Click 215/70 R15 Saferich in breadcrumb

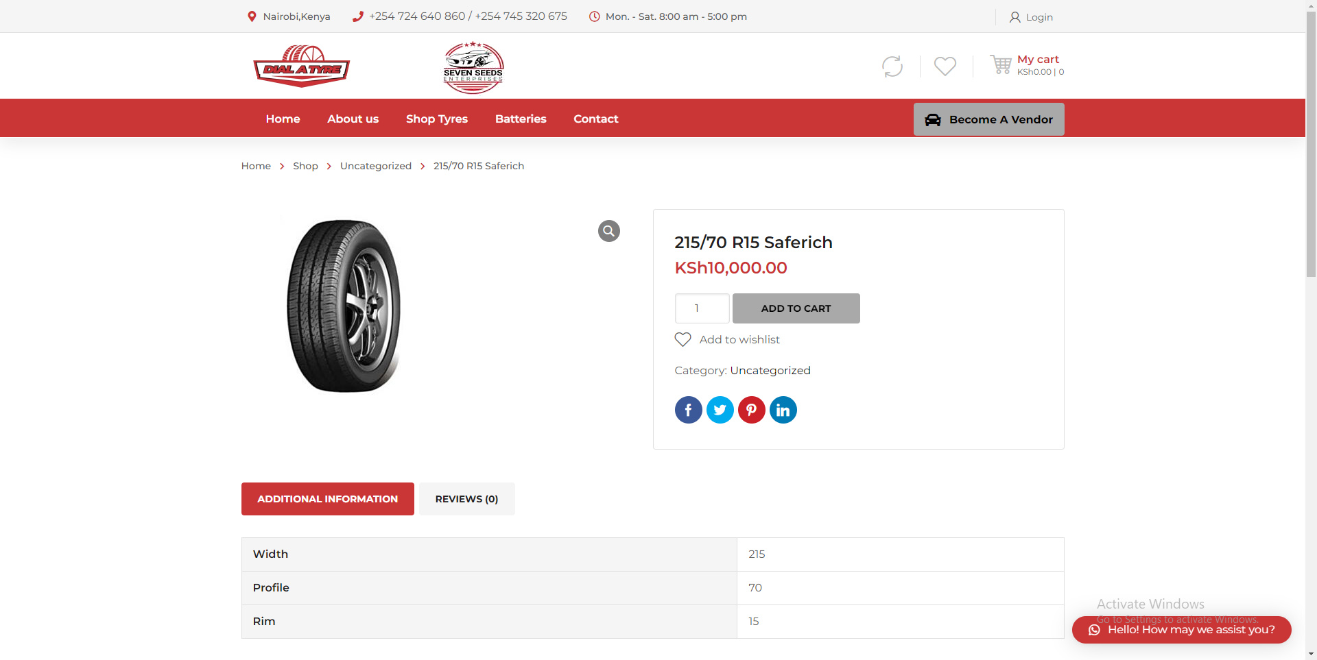479,166
